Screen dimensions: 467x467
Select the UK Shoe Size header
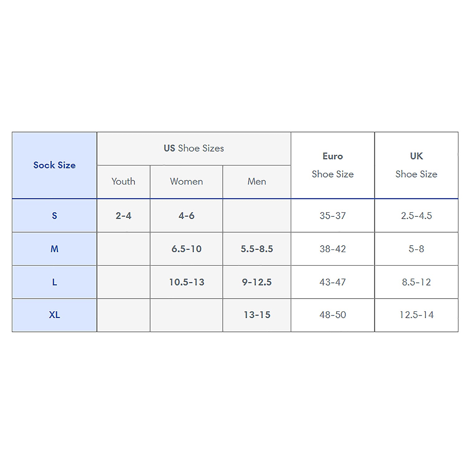click(417, 165)
